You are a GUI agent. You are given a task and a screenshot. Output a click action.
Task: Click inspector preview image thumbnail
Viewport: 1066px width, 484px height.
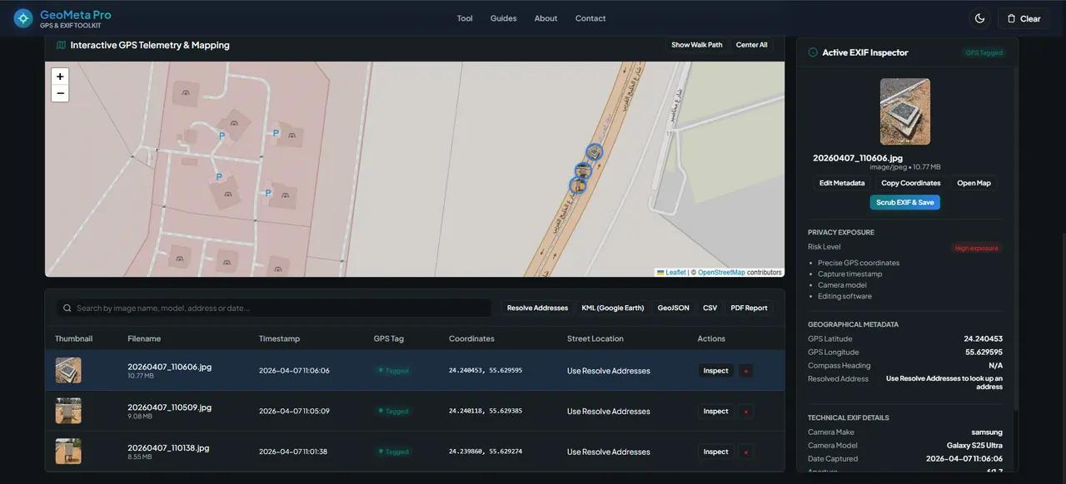(x=905, y=112)
